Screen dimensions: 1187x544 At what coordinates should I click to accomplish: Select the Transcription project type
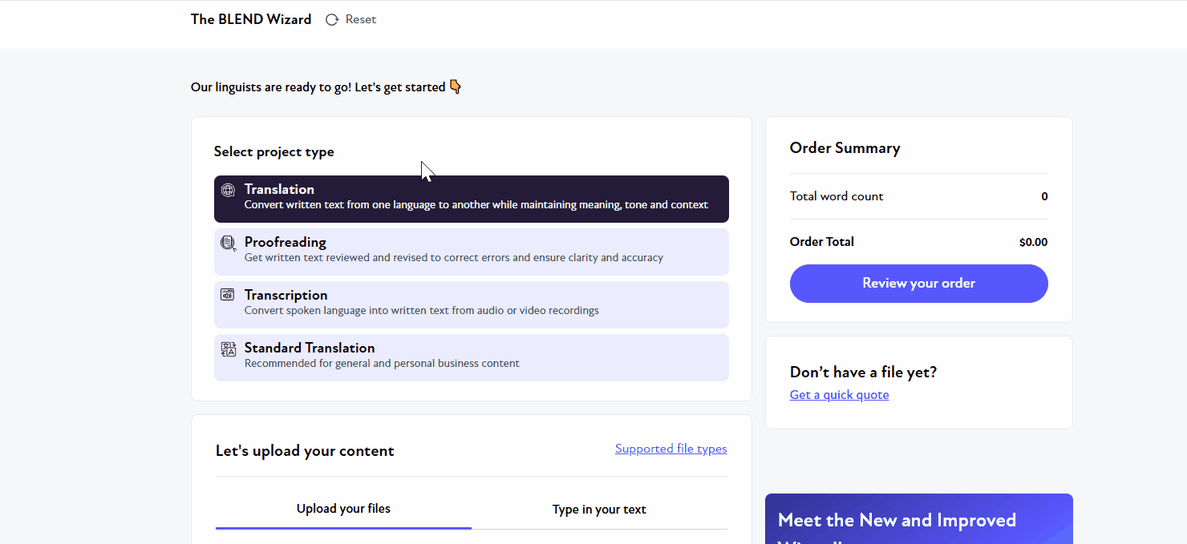tap(472, 304)
